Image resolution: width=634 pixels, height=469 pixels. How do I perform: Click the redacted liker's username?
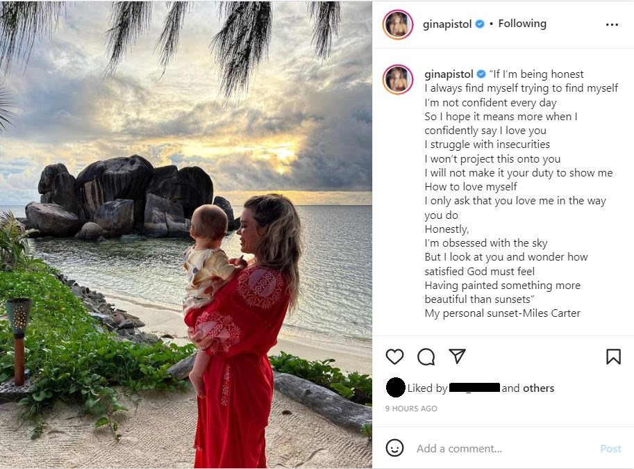tap(474, 388)
